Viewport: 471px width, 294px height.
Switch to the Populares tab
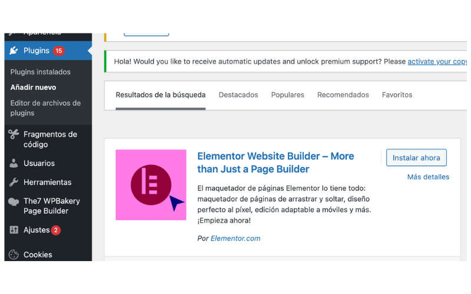[x=287, y=95]
